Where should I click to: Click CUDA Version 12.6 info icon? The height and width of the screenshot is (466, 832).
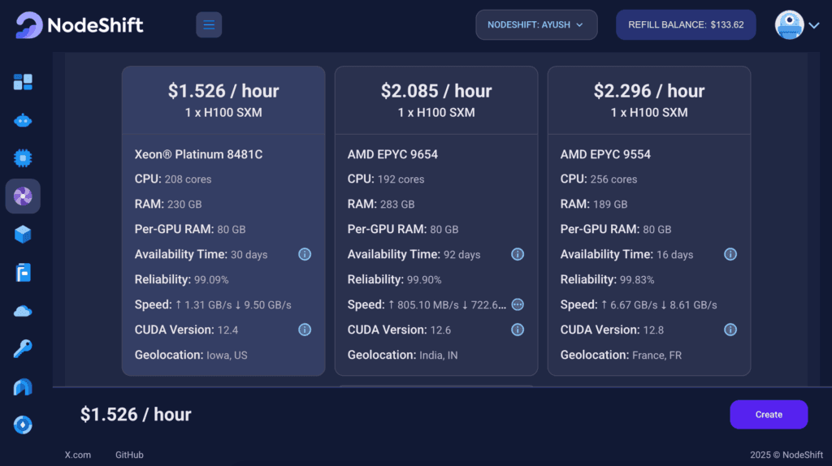point(518,330)
